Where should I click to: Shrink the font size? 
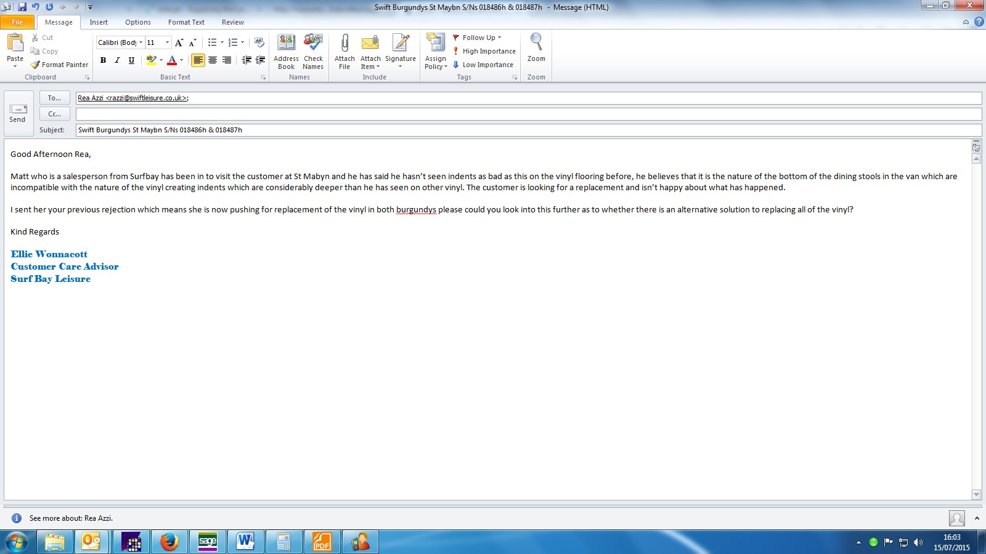tap(193, 42)
